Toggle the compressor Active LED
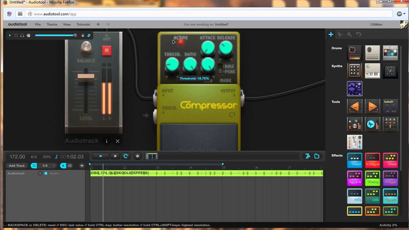This screenshot has height=230, width=409. 181,42
